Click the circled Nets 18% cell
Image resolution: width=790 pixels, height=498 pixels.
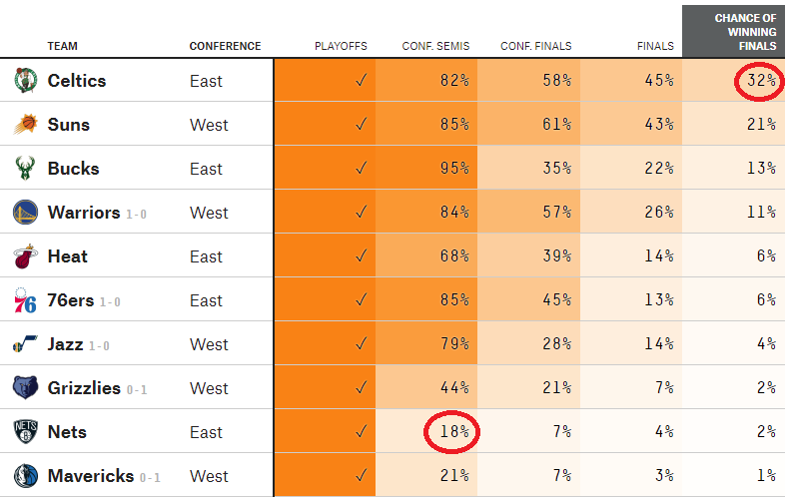[453, 432]
